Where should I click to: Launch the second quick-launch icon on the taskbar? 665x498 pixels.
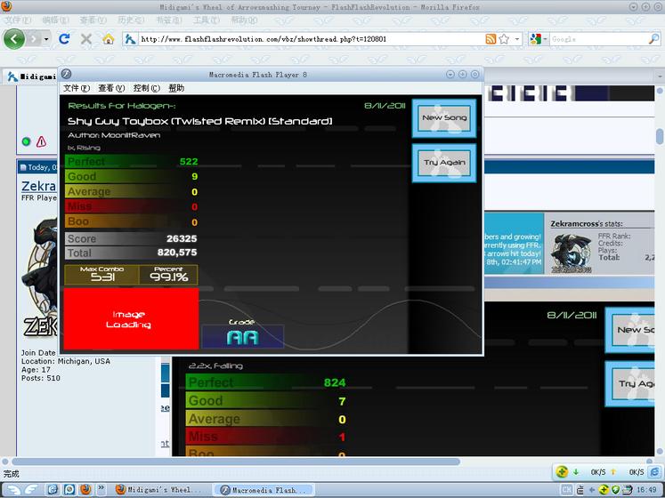[x=69, y=490]
